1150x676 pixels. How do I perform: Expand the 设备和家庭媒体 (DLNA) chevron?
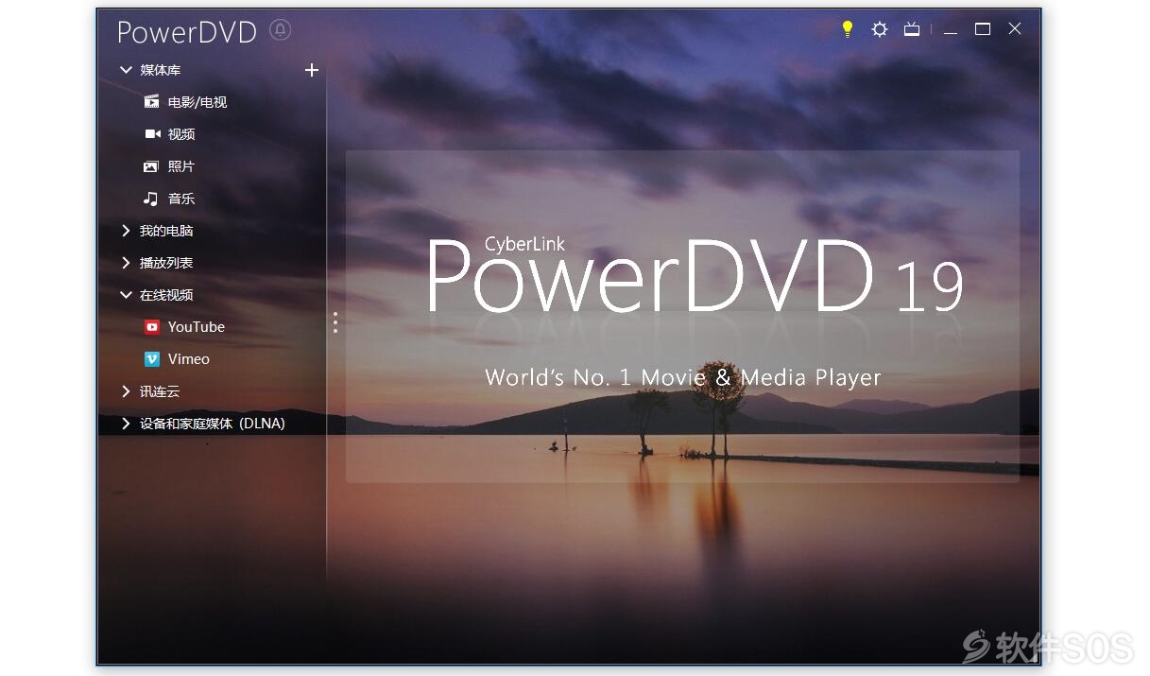[126, 424]
